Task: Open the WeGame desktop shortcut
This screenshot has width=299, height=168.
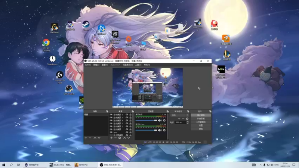Action: coord(54,28)
